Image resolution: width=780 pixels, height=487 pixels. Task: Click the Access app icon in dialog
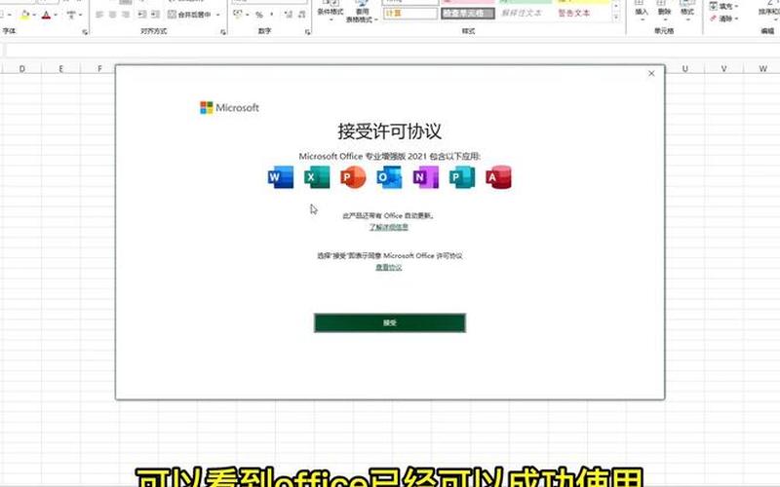coord(498,177)
